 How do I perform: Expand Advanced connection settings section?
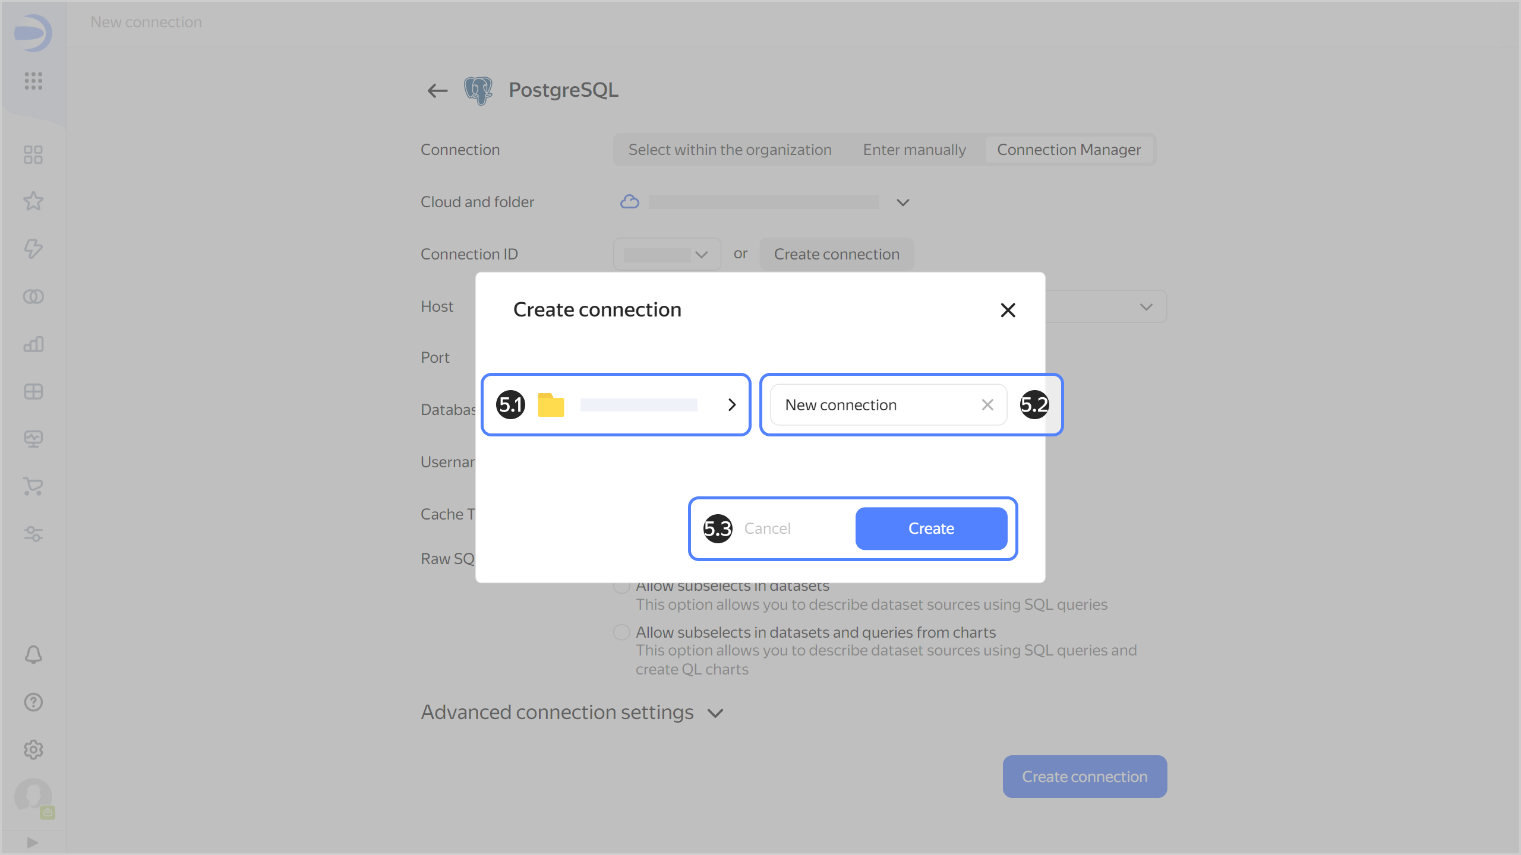[x=716, y=713]
